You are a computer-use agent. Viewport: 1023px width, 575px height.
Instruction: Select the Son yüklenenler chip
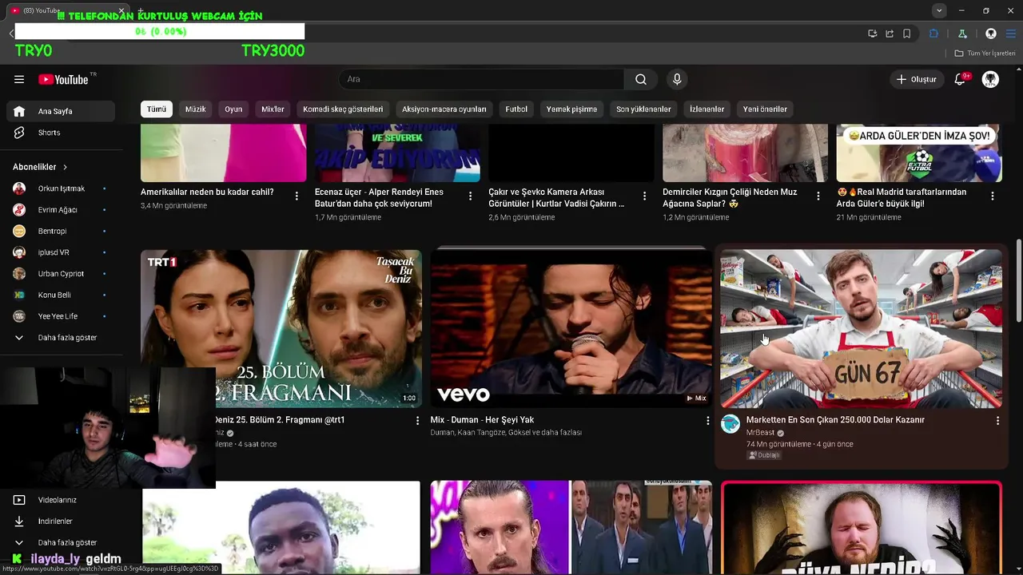pyautogui.click(x=643, y=109)
